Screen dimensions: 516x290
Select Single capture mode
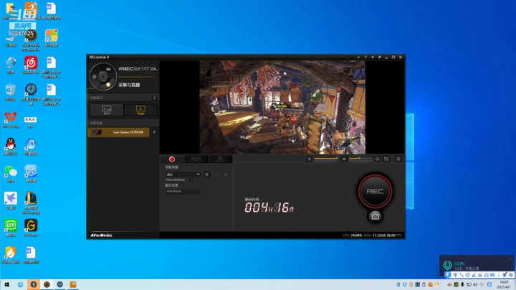pos(140,110)
